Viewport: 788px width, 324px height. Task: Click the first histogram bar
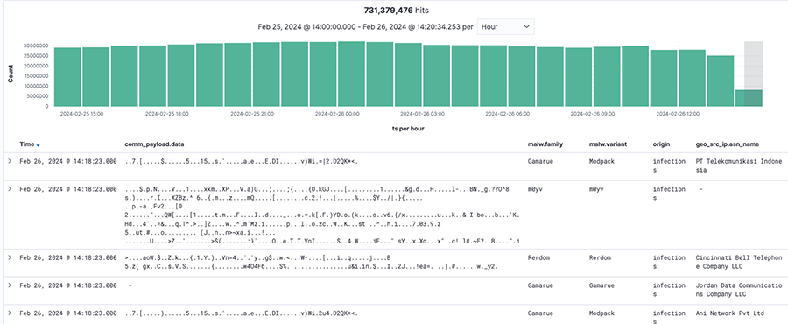tap(67, 77)
